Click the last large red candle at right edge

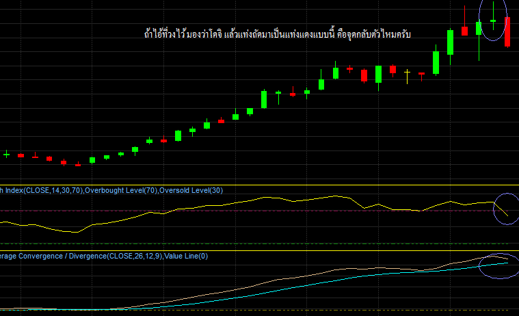[507, 31]
